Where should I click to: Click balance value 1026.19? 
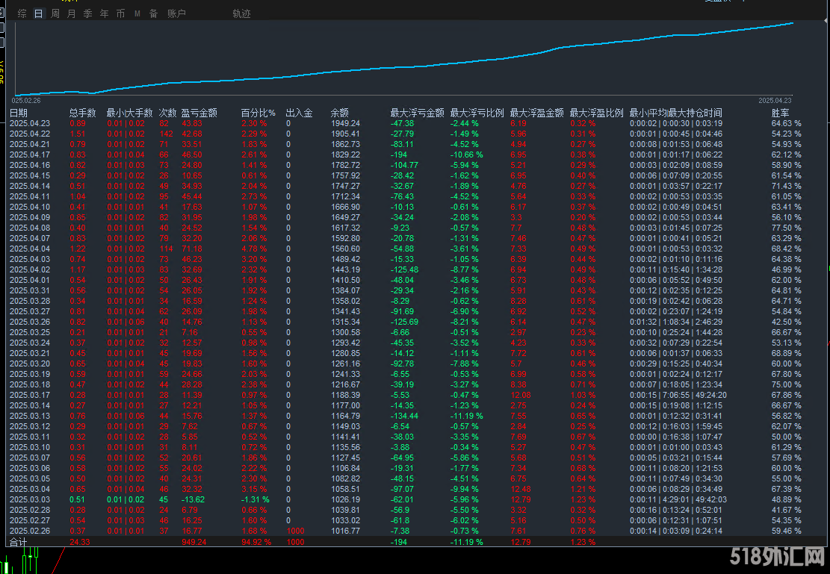(346, 499)
